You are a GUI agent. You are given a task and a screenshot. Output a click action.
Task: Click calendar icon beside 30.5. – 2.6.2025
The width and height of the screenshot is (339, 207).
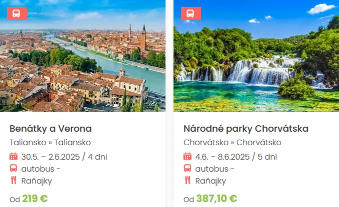(13, 156)
